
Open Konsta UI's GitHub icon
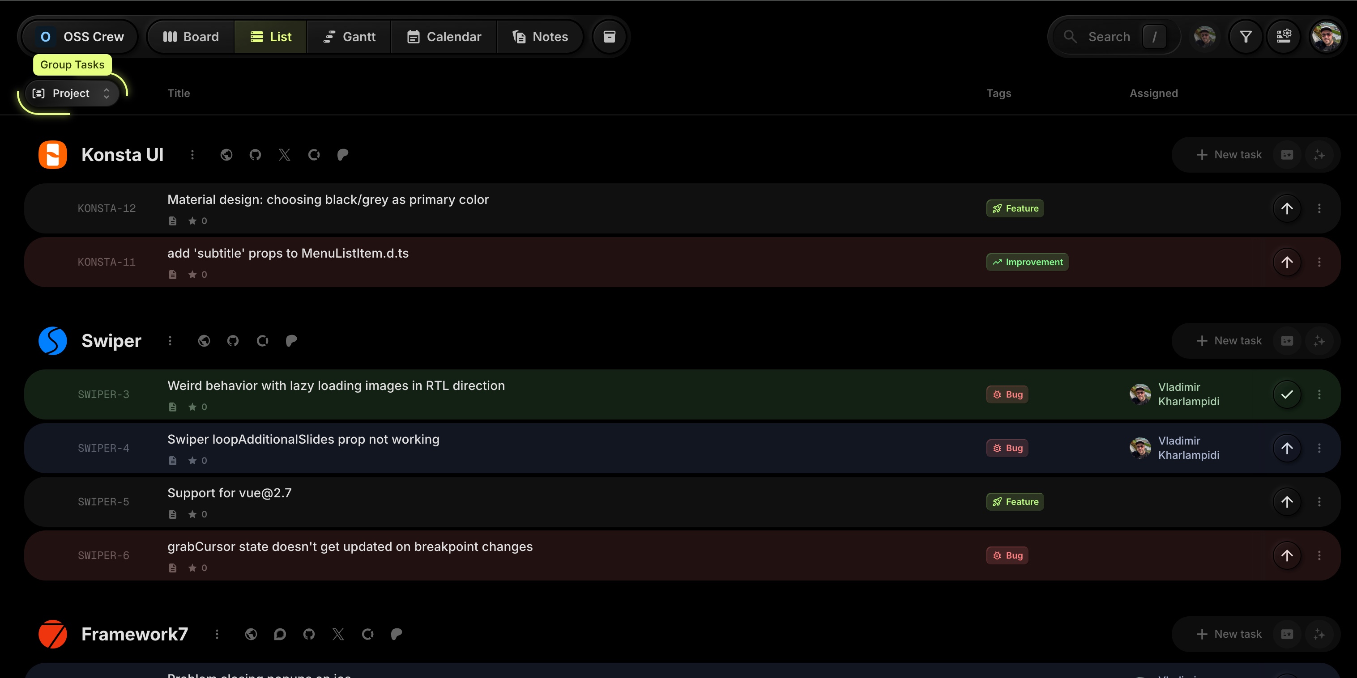click(x=256, y=154)
